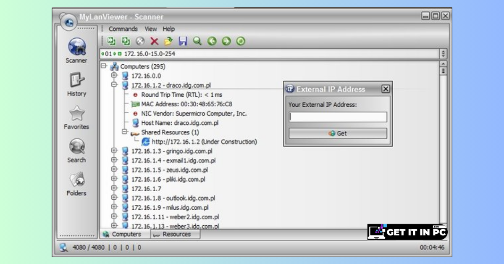Select the 172.16.1.8 - outlook.idg.com.pl row
The height and width of the screenshot is (264, 504).
[173, 198]
